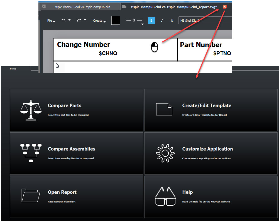Click the redo arrow icon
Screen dimensions: 279x222
pos(79,20)
